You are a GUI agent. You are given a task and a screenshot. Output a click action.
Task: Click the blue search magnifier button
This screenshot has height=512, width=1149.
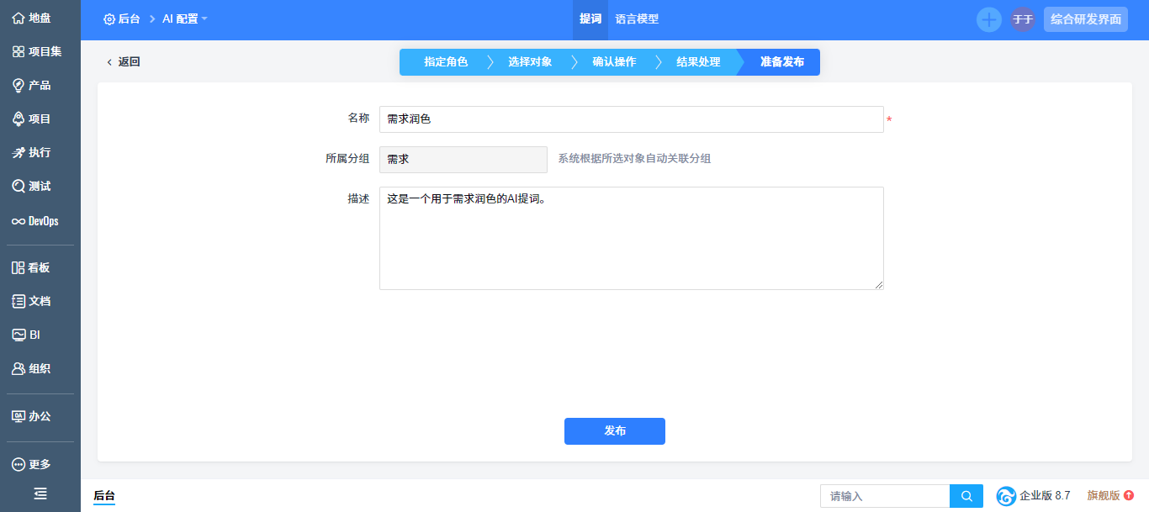(966, 496)
